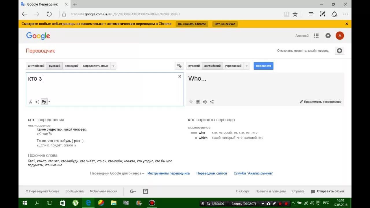Select target language 'русский' on the right
Screen dimensions: 370x208
point(194,66)
